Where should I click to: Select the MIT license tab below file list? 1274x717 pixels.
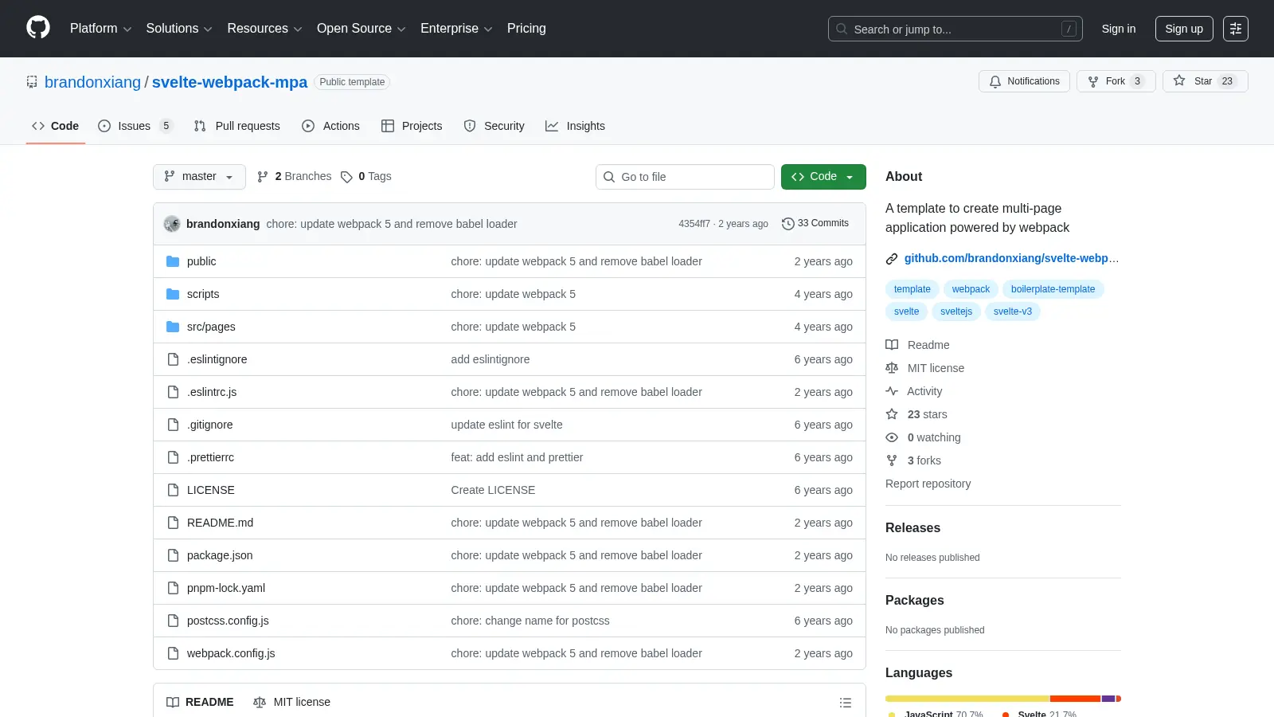(291, 702)
